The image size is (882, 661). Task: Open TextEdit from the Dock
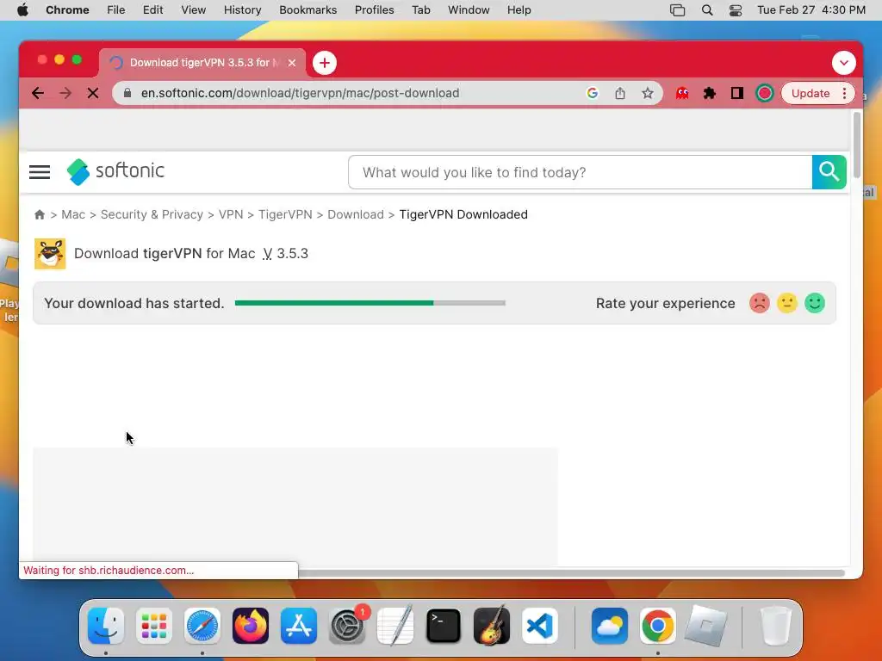click(x=395, y=626)
